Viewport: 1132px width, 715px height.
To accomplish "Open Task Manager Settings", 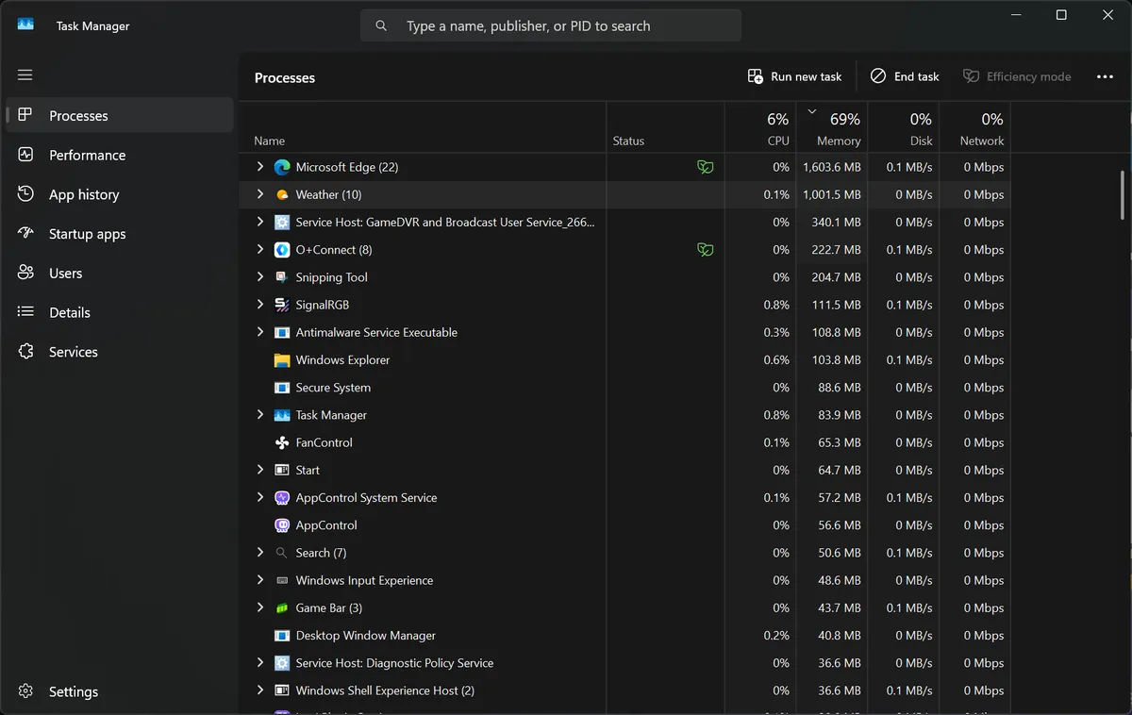I will (x=120, y=691).
